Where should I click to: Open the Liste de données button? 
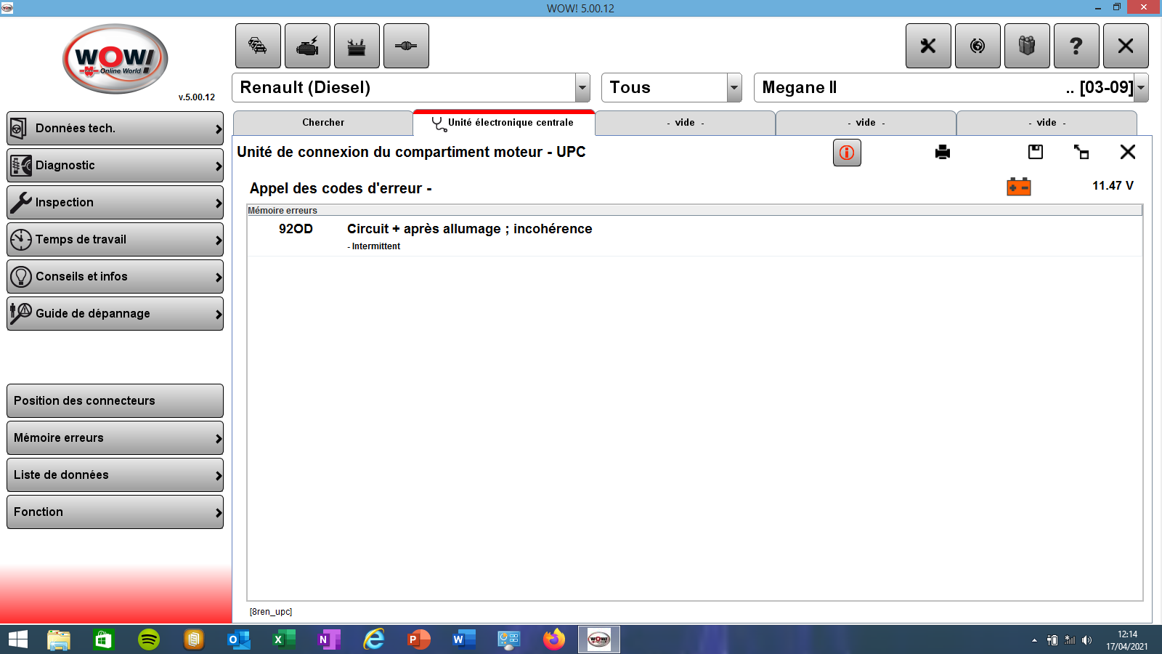pos(115,475)
